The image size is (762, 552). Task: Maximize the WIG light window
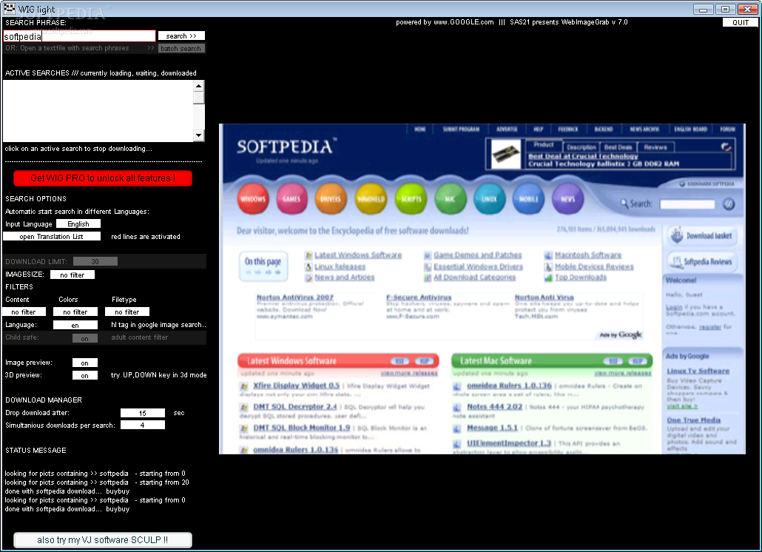pyautogui.click(x=725, y=9)
